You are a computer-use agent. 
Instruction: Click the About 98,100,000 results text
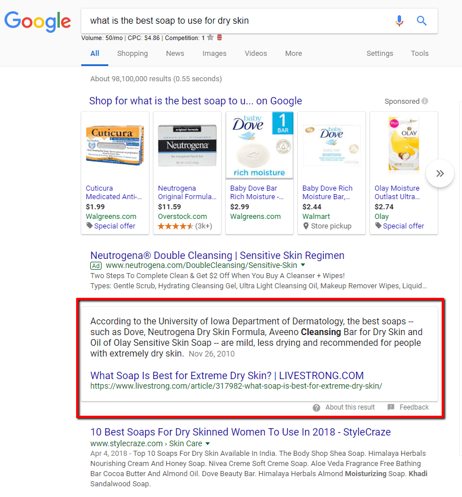pos(156,78)
